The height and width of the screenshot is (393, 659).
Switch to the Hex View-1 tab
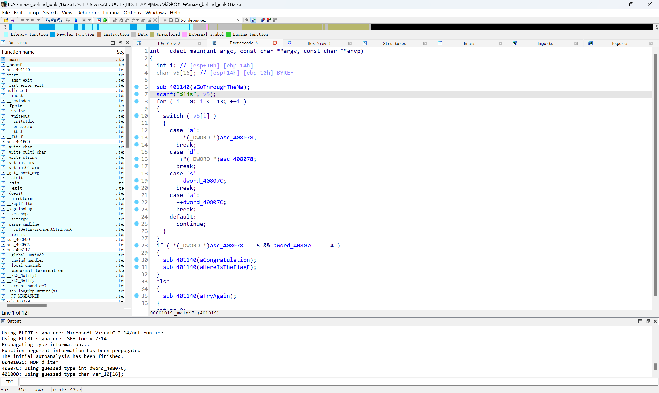[x=319, y=44]
